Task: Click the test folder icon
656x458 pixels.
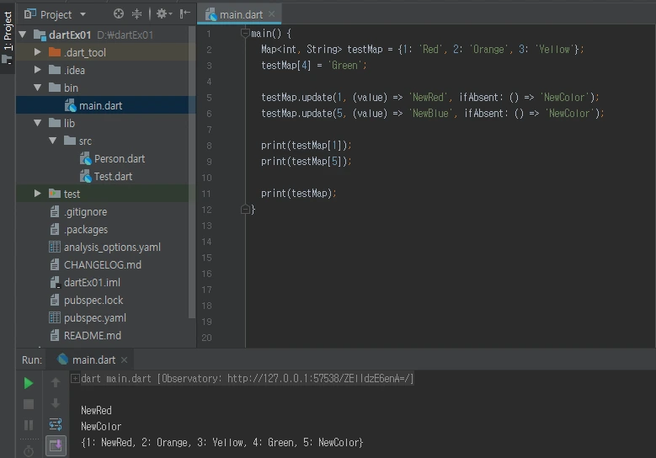Action: click(x=55, y=194)
